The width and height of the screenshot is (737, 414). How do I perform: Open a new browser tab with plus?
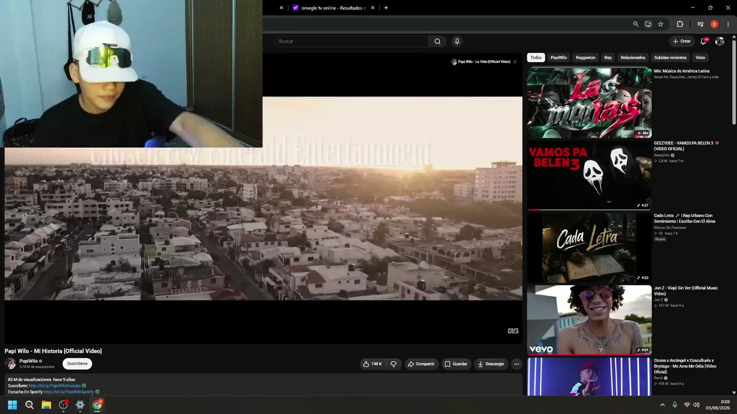coord(386,8)
